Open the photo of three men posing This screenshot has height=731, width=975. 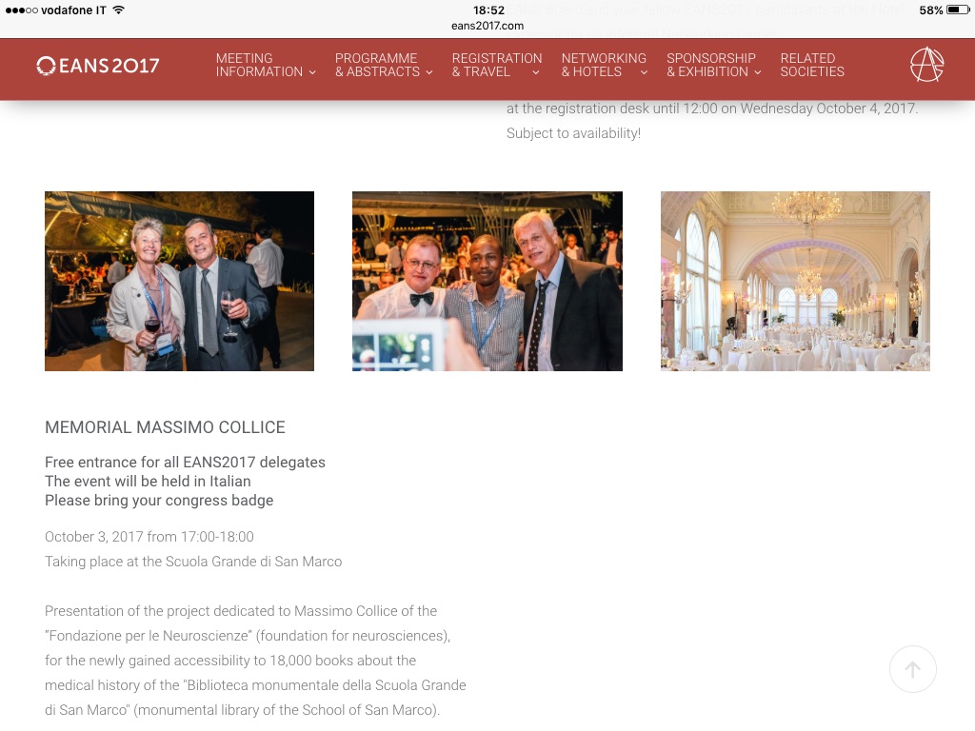pos(487,281)
